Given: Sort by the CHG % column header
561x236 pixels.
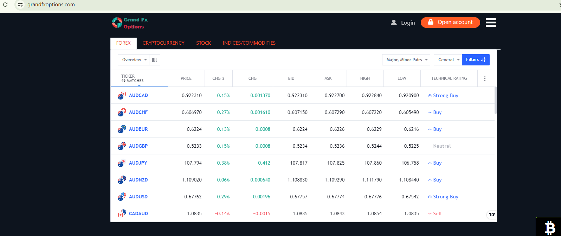Looking at the screenshot, I should 218,78.
